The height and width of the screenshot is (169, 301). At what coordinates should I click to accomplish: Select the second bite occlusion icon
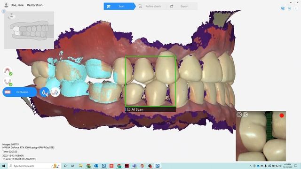click(55, 92)
